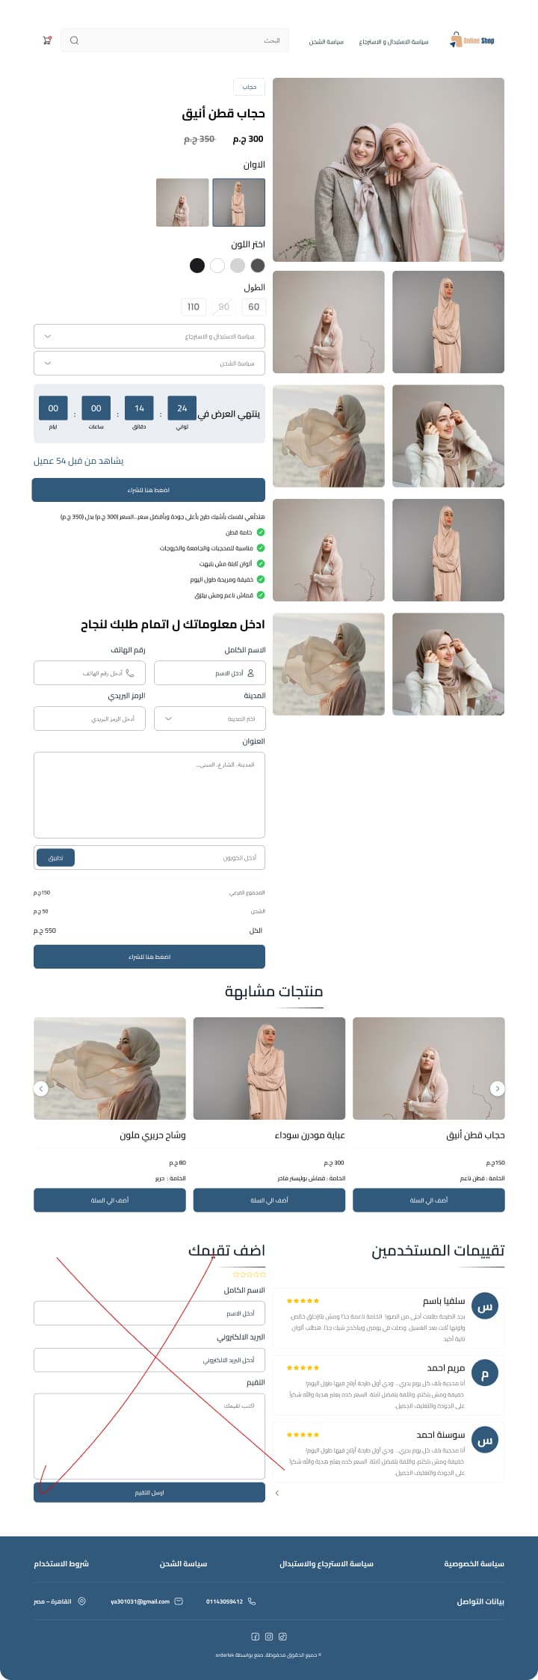538x1680 pixels.
Task: Open سياسة الاستبدال و الاسترجاع in top navigation
Action: [x=394, y=42]
